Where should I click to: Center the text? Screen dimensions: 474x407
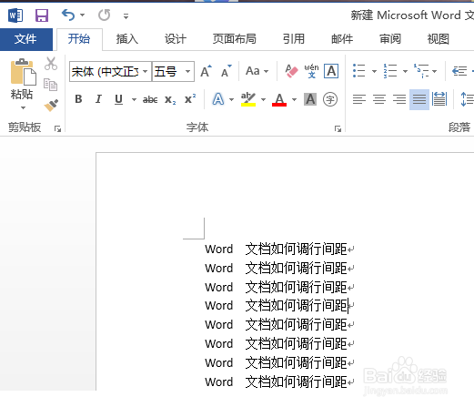pos(379,99)
